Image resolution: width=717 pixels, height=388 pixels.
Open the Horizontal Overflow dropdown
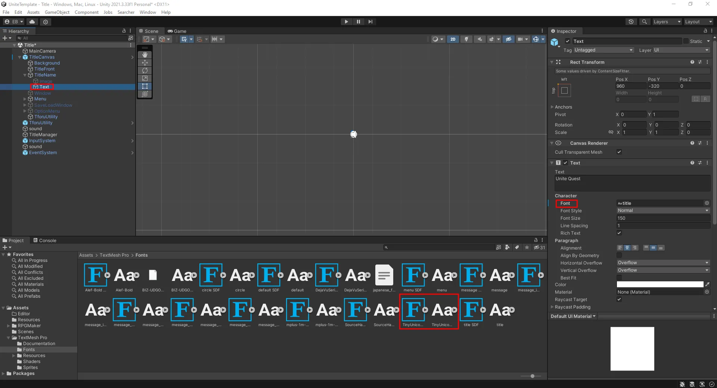pos(663,263)
